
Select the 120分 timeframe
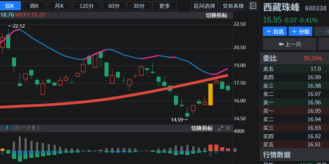point(86,6)
